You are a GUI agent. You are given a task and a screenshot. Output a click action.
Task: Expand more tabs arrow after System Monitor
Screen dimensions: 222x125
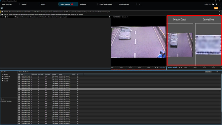(x=140, y=4)
